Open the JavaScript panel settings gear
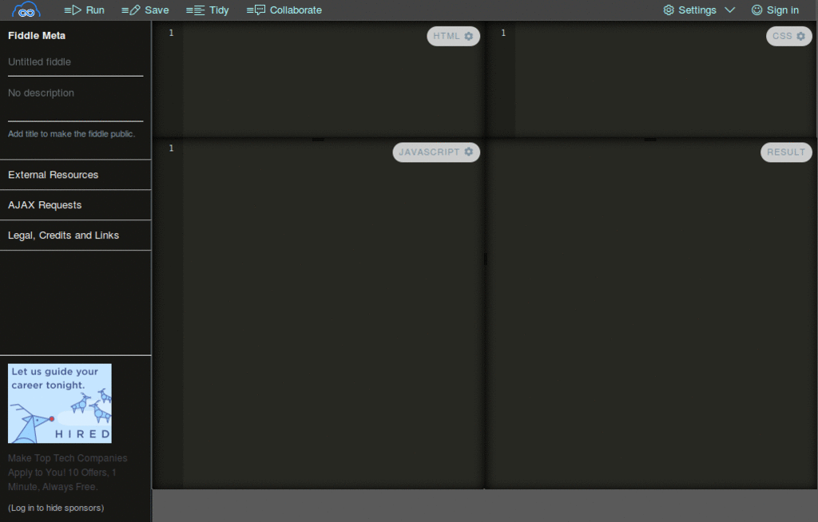 click(467, 152)
